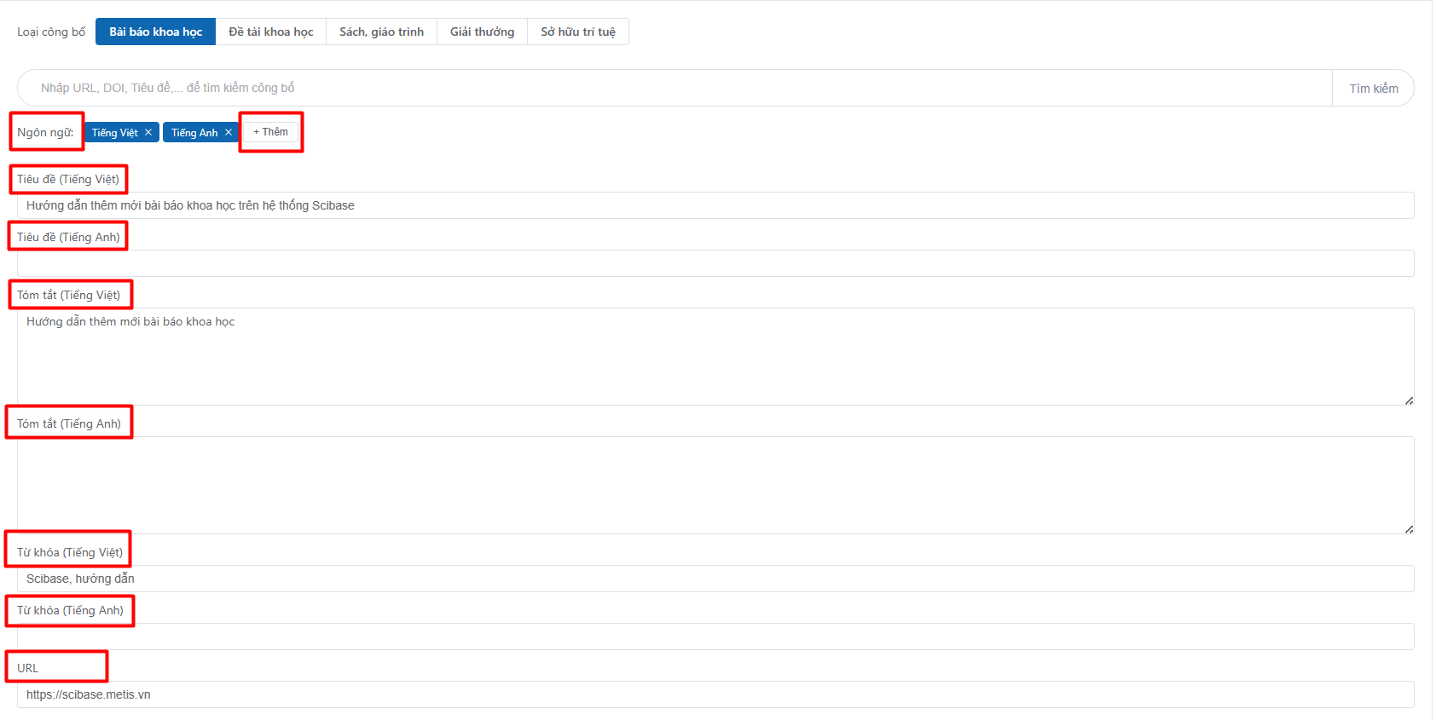Grab resize handle of Tóm tắt (Tiếng Việt) textarea
Screen dimensions: 1436x720
(1409, 400)
